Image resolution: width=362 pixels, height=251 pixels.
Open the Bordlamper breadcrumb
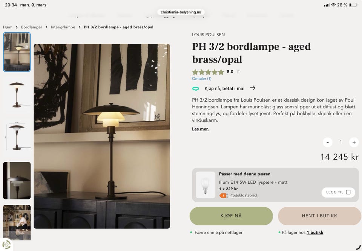pos(32,27)
